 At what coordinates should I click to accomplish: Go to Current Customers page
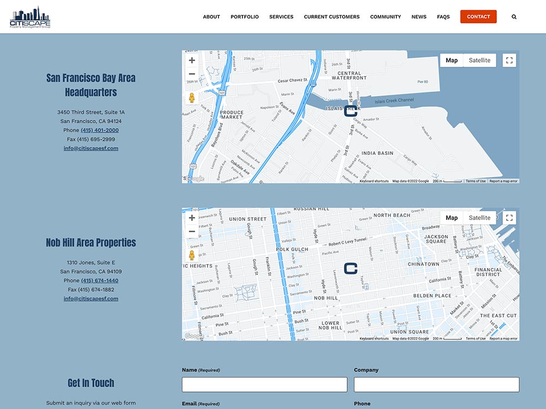pyautogui.click(x=332, y=17)
